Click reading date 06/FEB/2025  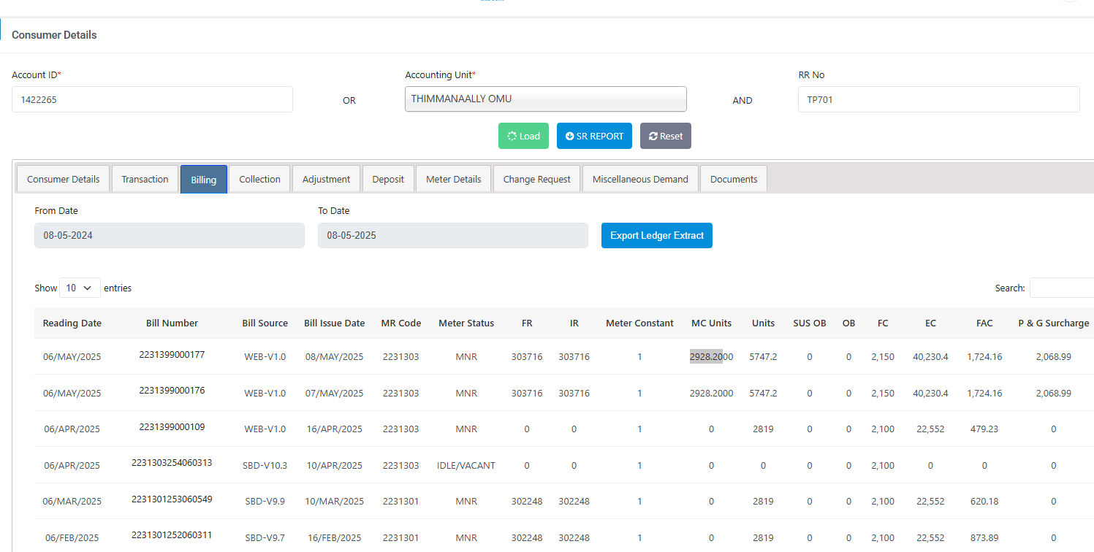click(72, 537)
